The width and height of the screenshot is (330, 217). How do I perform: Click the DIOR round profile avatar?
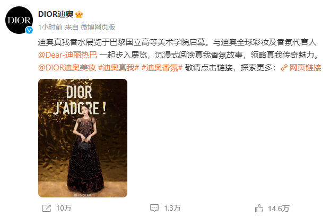click(x=19, y=20)
